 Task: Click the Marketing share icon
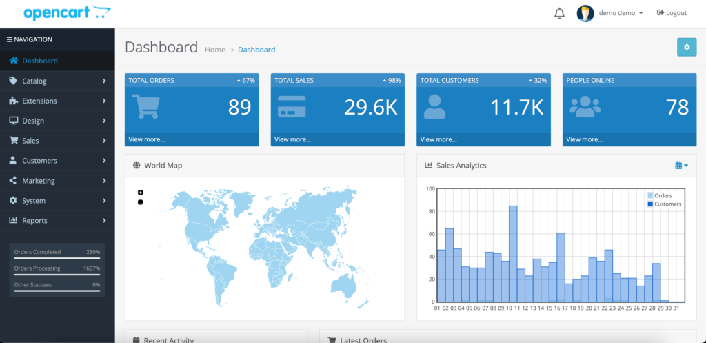(x=13, y=180)
